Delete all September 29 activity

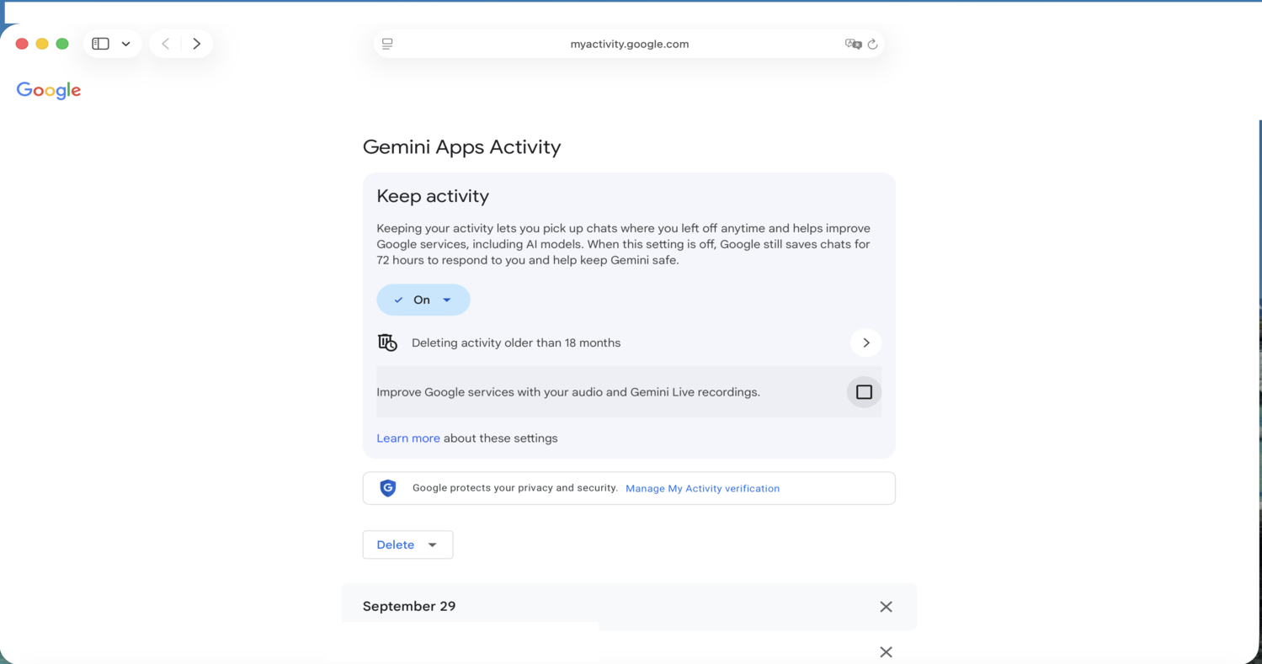point(886,607)
